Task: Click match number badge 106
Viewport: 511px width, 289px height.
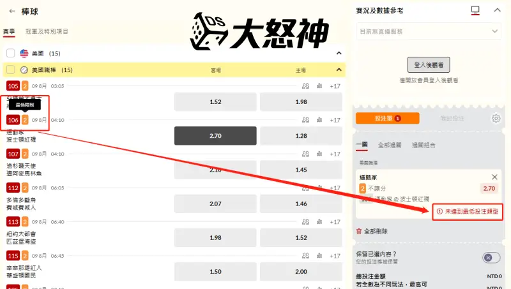Action: [13, 120]
